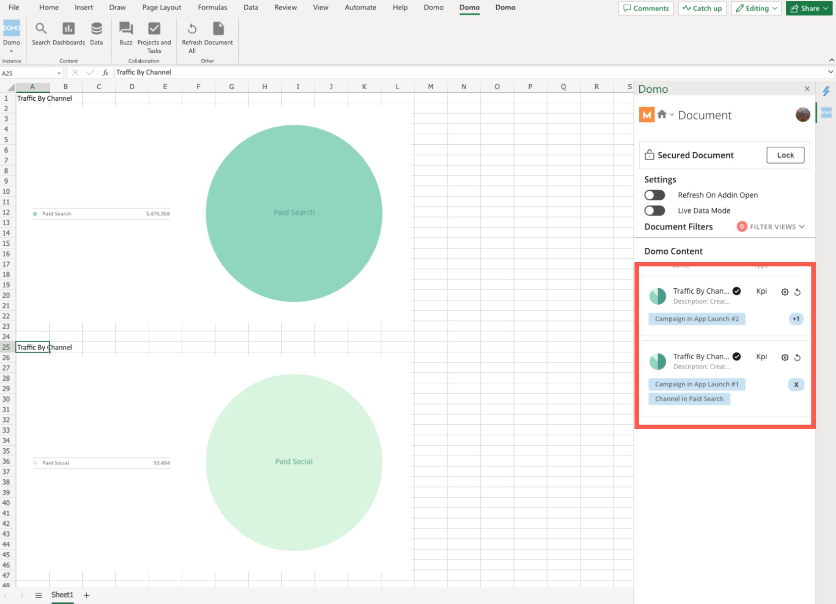The image size is (836, 604).
Task: Click the Domo instance icon
Action: 11,29
